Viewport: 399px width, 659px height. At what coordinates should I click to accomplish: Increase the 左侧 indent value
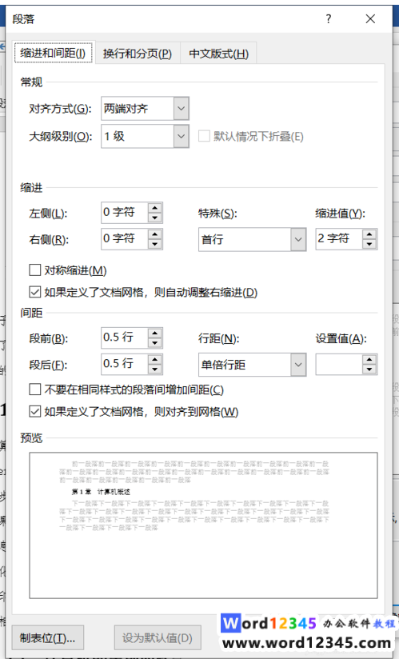155,208
